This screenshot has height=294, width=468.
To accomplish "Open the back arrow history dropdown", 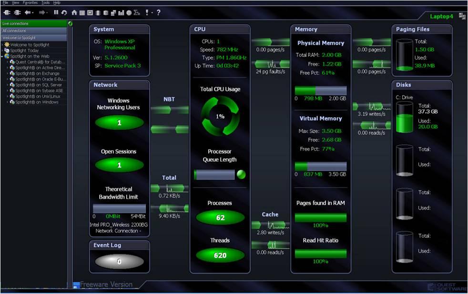I will [32, 13].
